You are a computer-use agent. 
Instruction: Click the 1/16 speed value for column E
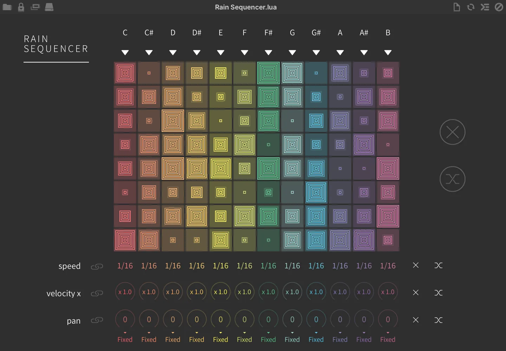pos(221,266)
